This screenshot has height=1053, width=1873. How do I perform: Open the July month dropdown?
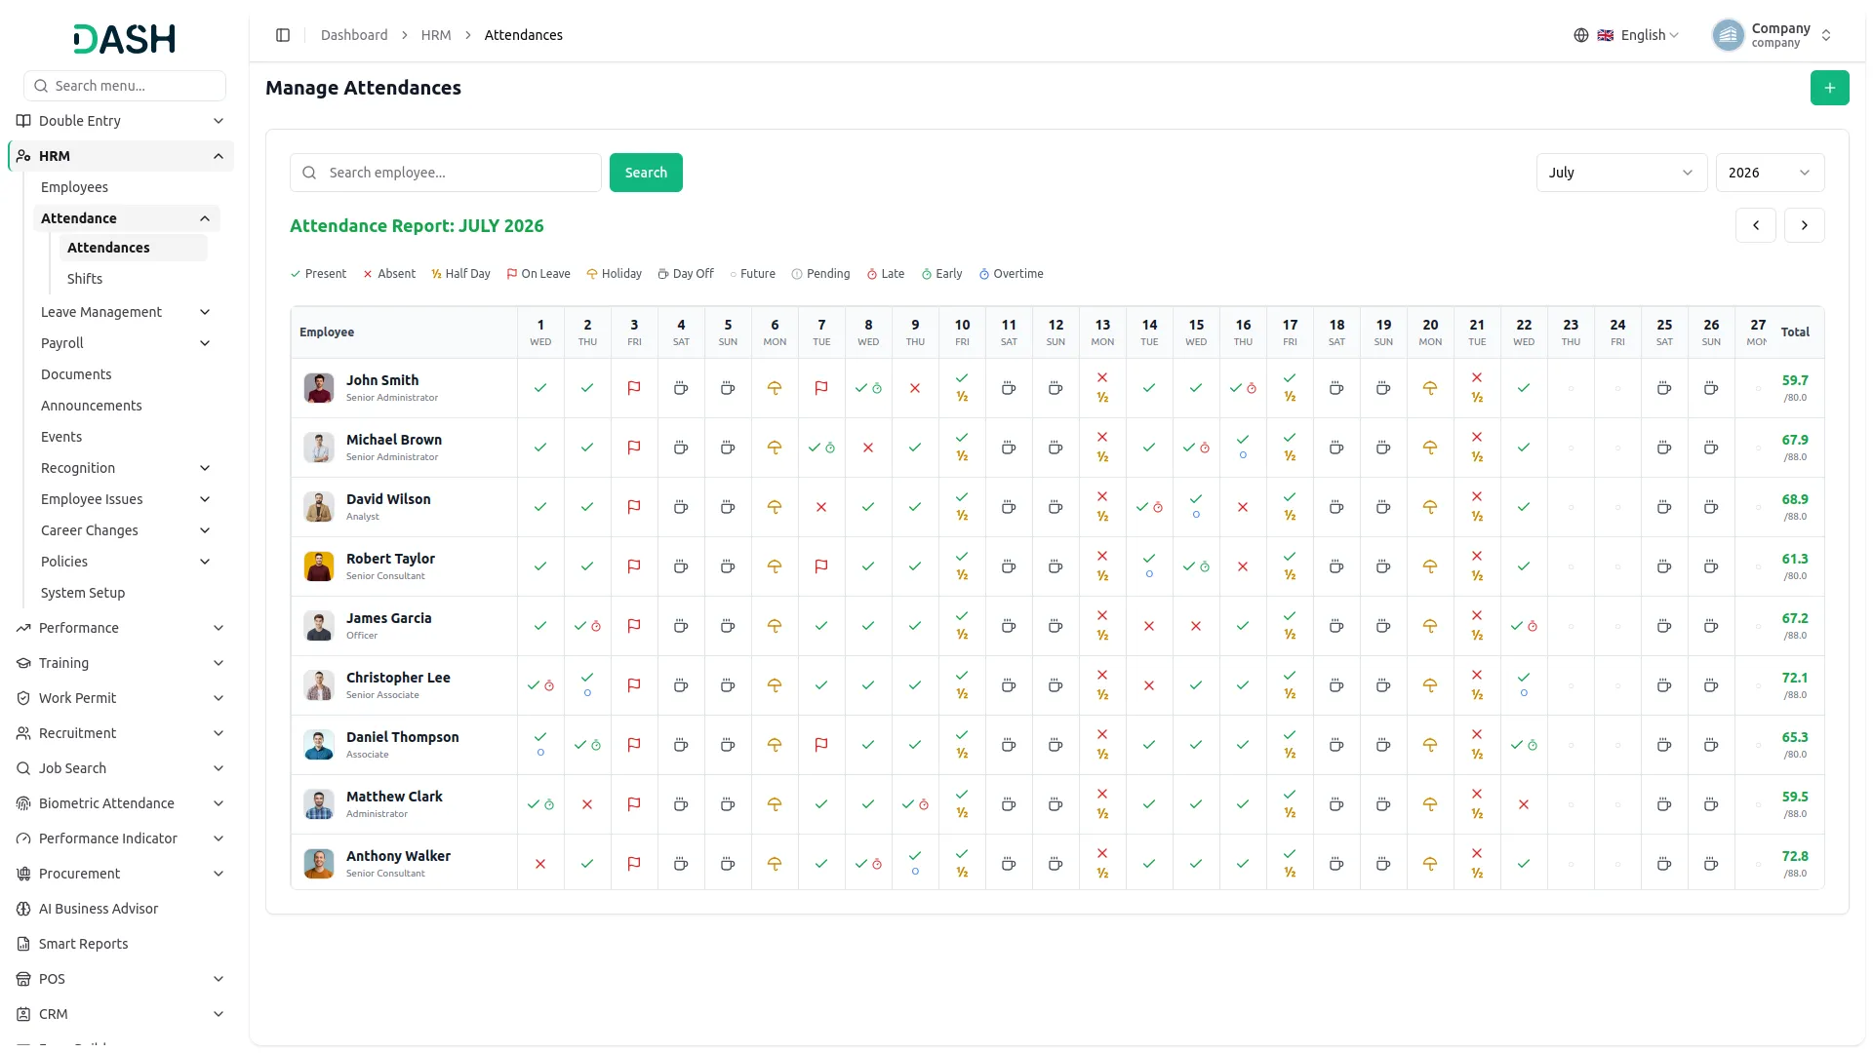pos(1621,173)
